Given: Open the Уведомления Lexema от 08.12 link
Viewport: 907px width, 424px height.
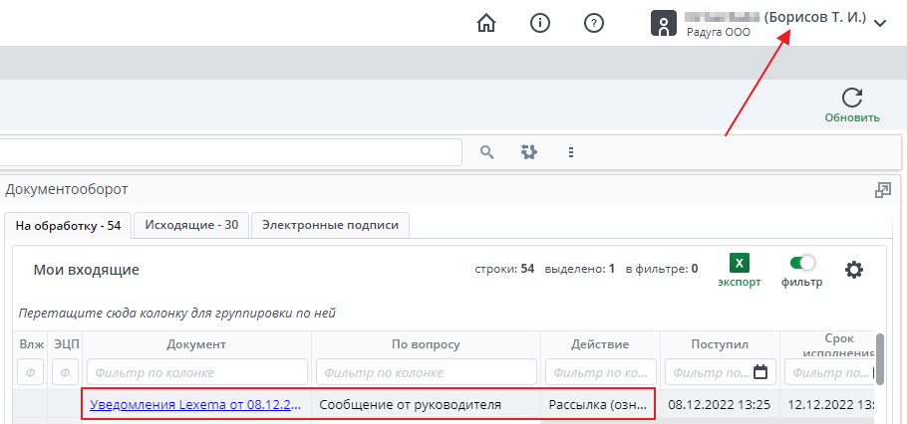Looking at the screenshot, I should click(195, 404).
